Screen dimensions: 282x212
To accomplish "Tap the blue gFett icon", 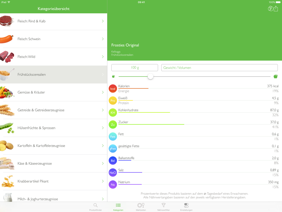I will click(x=113, y=149).
